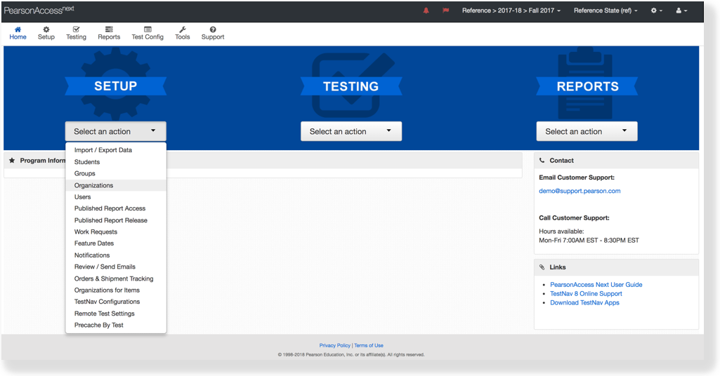Open the user account profile menu
This screenshot has width=720, height=376.
point(681,11)
